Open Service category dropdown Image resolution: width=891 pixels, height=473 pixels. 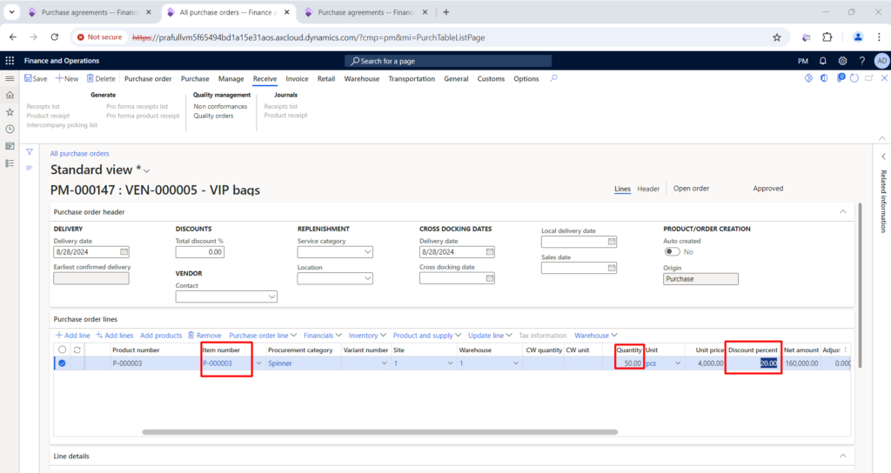(x=368, y=251)
